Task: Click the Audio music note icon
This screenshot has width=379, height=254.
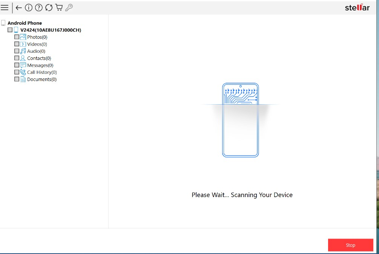Action: tap(23, 51)
